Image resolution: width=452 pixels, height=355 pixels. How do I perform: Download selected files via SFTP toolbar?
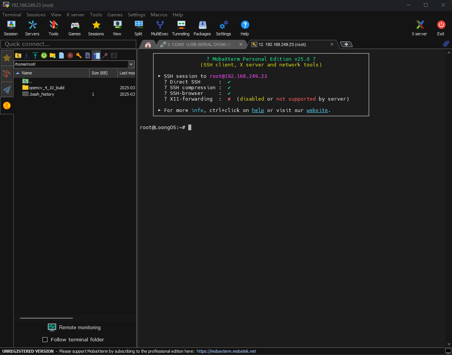(27, 55)
